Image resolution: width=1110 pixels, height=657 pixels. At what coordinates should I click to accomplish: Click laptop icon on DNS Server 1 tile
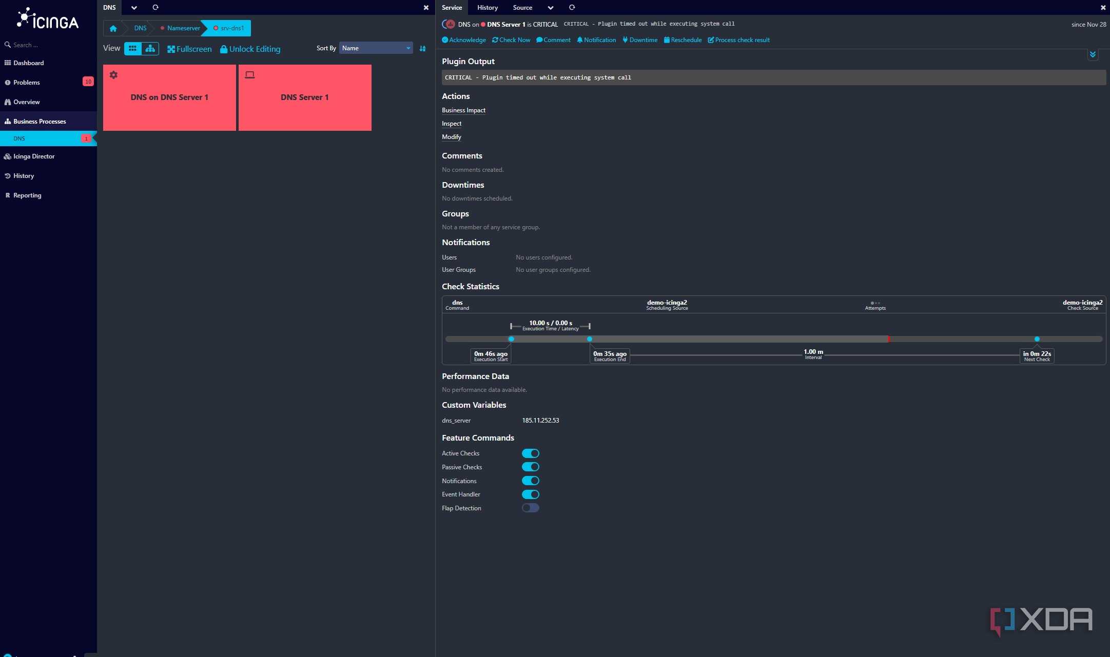click(249, 75)
